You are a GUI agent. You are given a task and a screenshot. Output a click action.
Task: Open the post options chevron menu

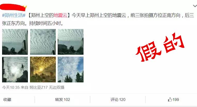[x=195, y=6]
